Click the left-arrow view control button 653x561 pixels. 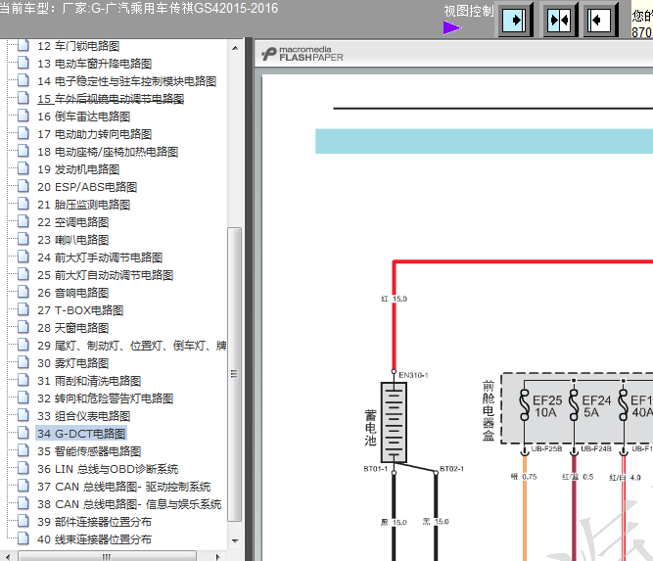(600, 20)
